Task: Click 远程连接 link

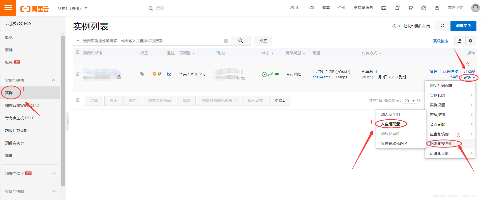Action: tap(450, 72)
